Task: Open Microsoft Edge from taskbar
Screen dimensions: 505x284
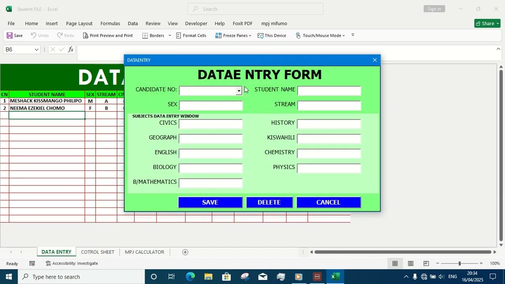Action: [x=190, y=277]
